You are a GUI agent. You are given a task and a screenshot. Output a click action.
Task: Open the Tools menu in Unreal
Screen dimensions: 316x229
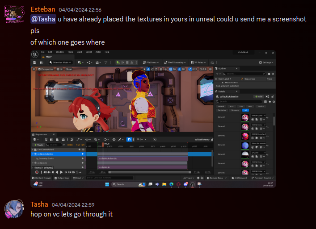pos(70,52)
